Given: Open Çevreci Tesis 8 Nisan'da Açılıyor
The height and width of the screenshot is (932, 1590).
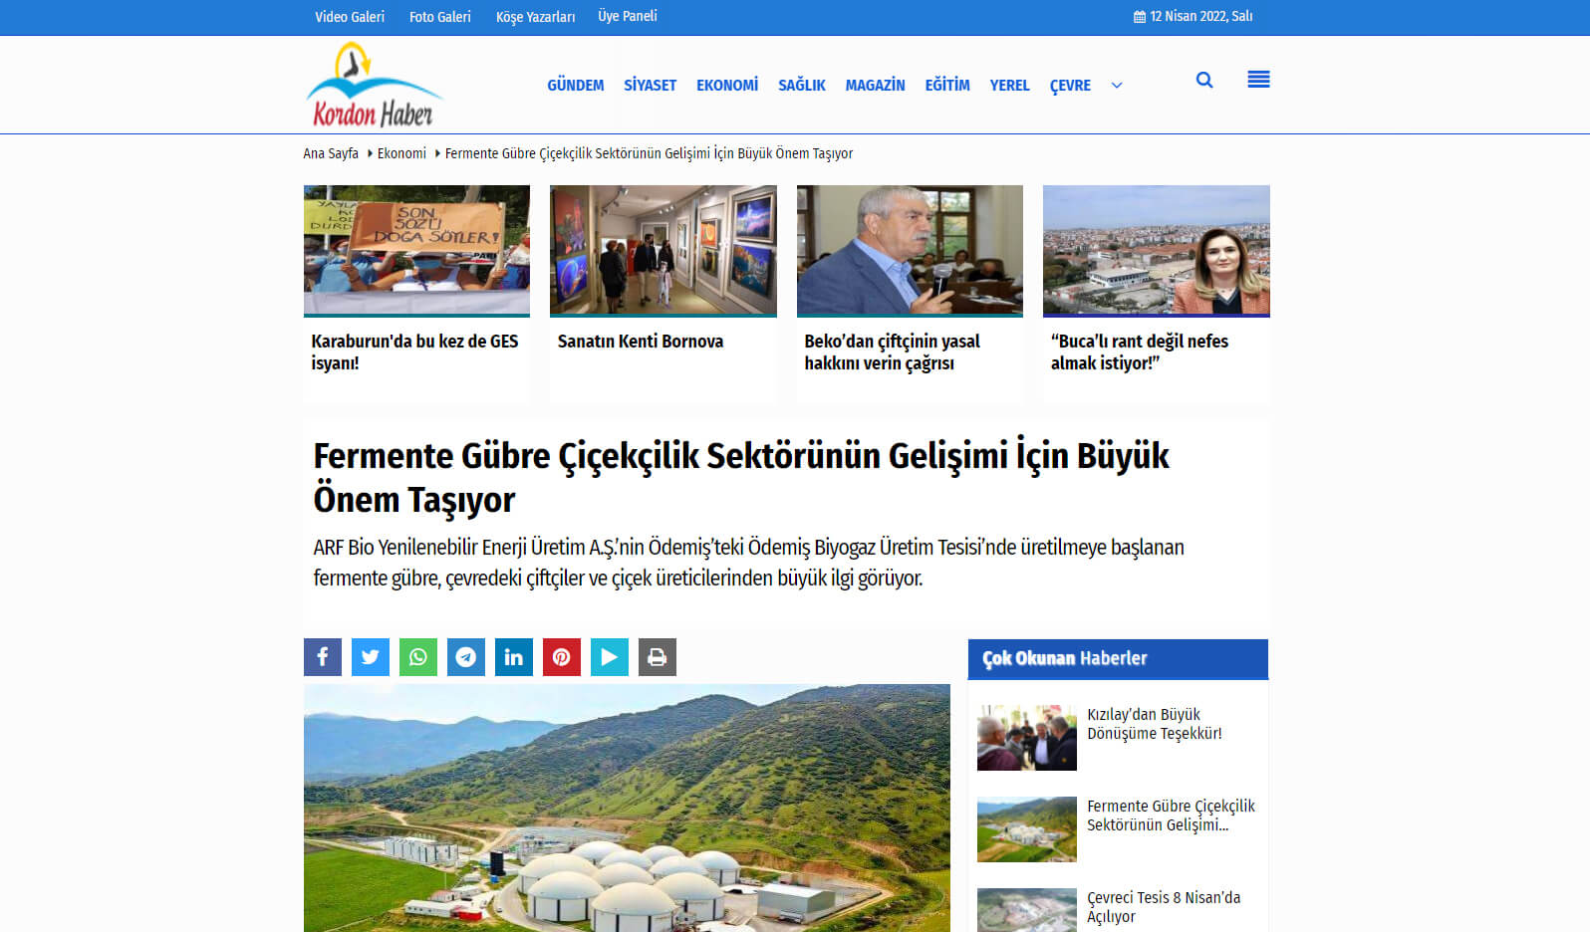Looking at the screenshot, I should point(1164,907).
